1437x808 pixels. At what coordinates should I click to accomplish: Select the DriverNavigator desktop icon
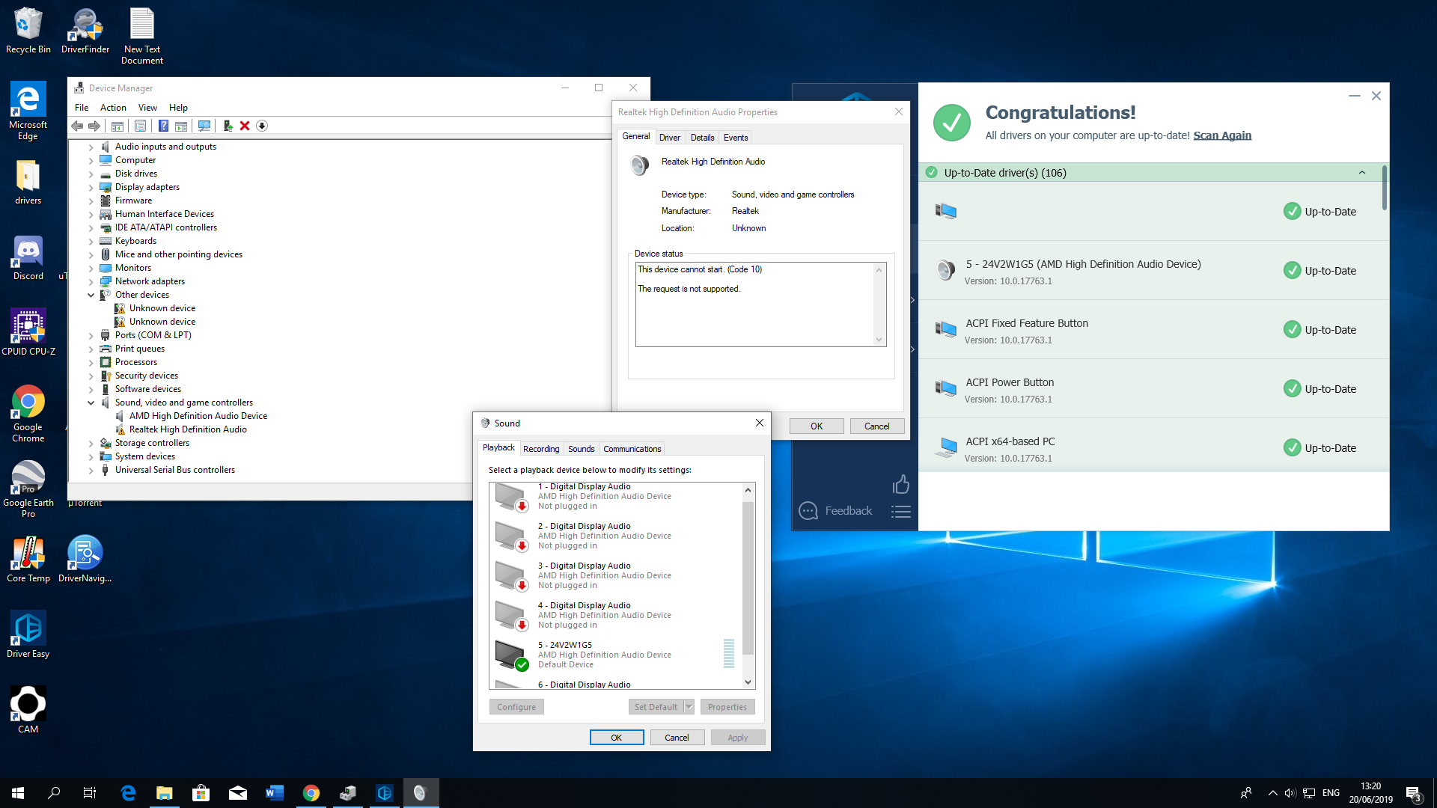(x=85, y=560)
